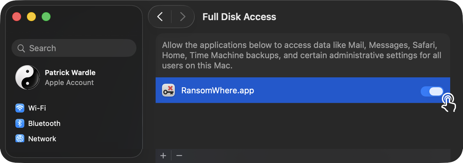Go back to previous settings page

click(160, 17)
